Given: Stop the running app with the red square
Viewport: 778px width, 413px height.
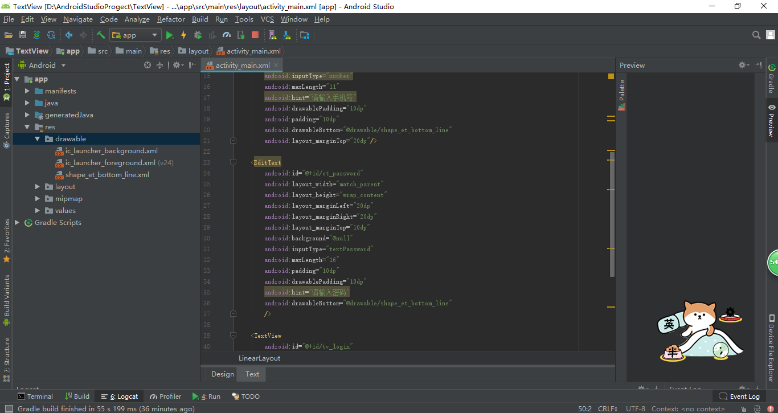Looking at the screenshot, I should [x=255, y=35].
